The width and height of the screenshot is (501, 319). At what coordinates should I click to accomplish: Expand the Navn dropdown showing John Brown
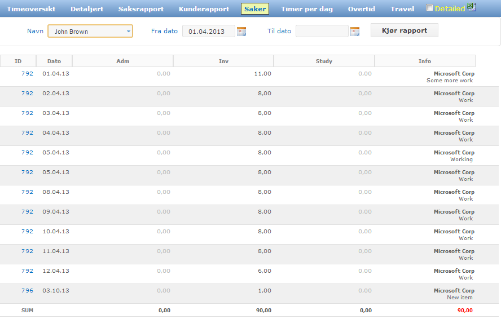[90, 32]
